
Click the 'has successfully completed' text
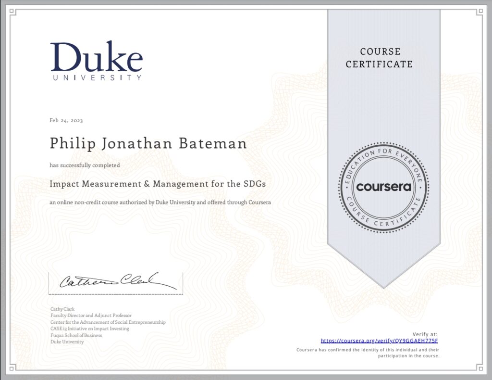pyautogui.click(x=85, y=165)
